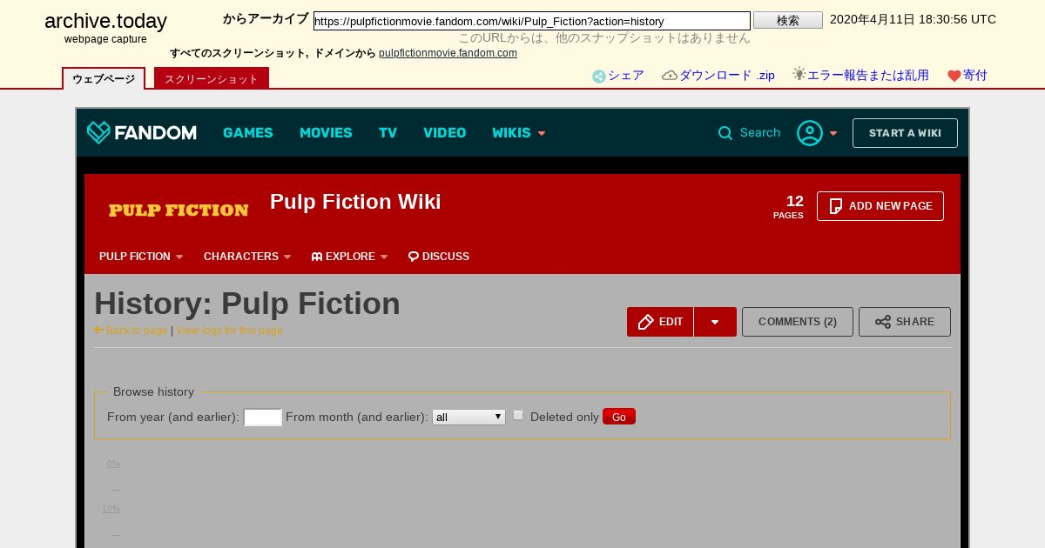The height and width of the screenshot is (548, 1045).
Task: Click archive.today site title
Action: tap(105, 22)
